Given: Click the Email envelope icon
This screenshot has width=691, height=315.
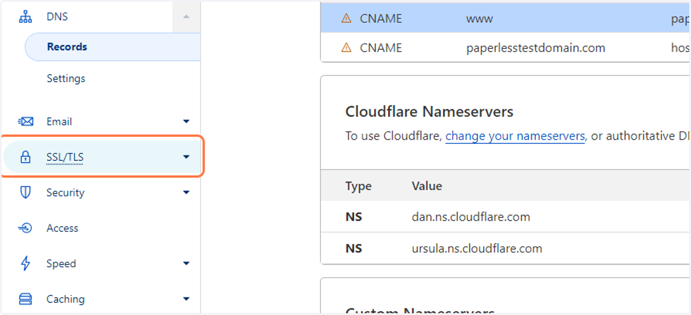Looking at the screenshot, I should pyautogui.click(x=25, y=121).
